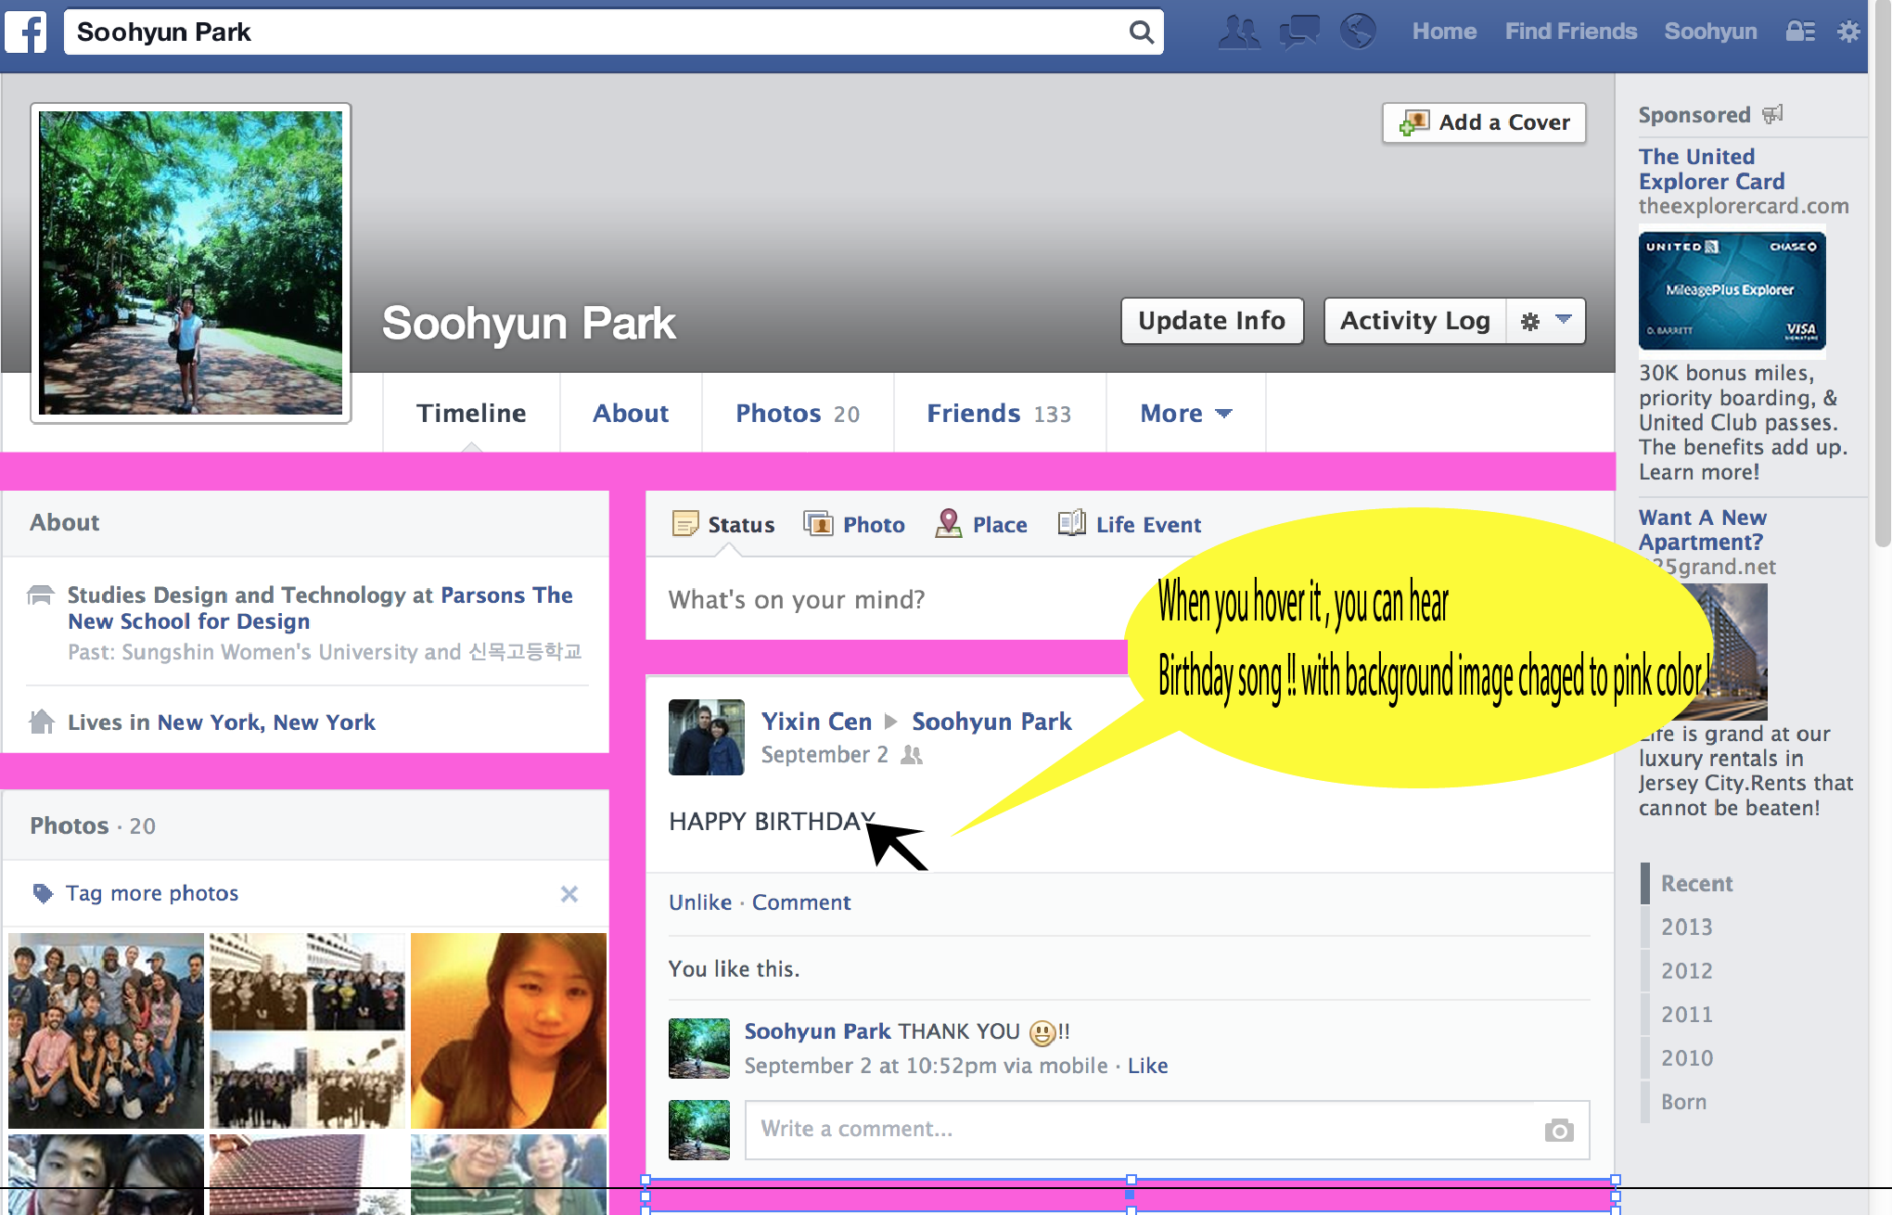The height and width of the screenshot is (1215, 1892).
Task: Click the Facebook logo icon
Action: pyautogui.click(x=26, y=32)
